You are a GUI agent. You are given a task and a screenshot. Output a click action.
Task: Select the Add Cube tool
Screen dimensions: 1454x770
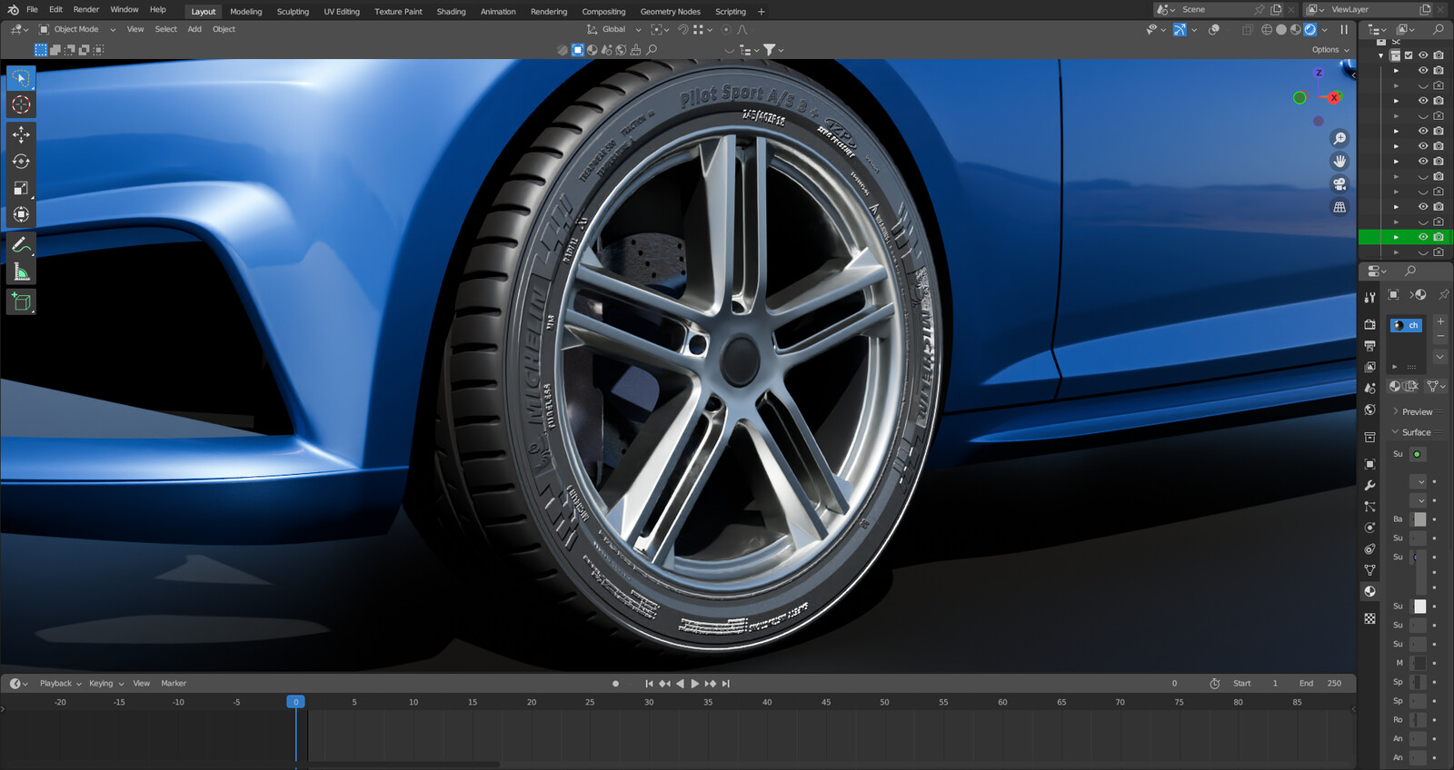pyautogui.click(x=21, y=302)
